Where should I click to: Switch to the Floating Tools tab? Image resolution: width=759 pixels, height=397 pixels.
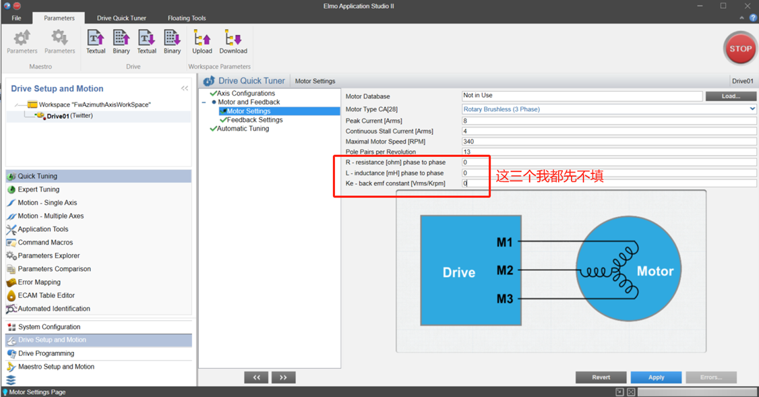(x=187, y=18)
